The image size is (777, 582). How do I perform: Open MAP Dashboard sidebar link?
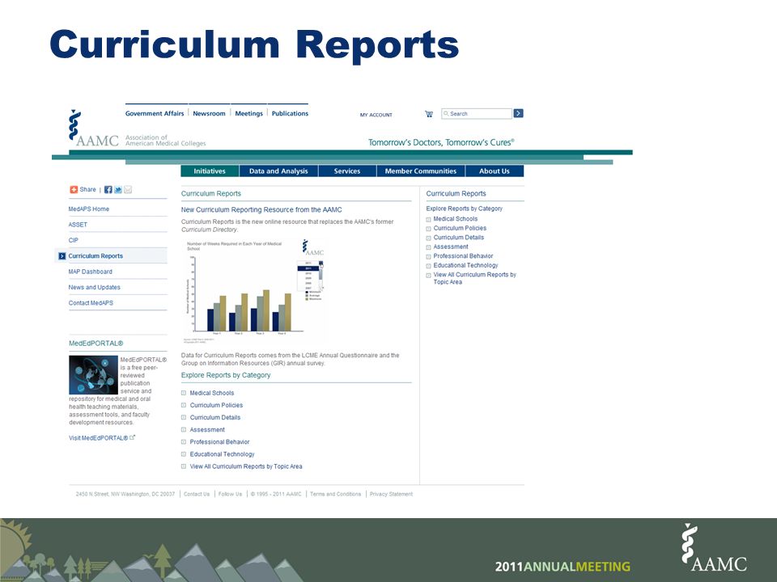pos(90,272)
